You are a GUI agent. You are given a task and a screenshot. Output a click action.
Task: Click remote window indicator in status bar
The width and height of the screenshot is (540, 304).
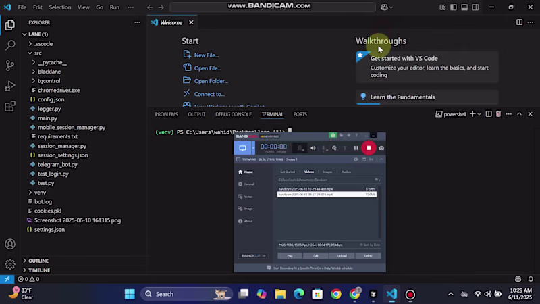[7, 279]
